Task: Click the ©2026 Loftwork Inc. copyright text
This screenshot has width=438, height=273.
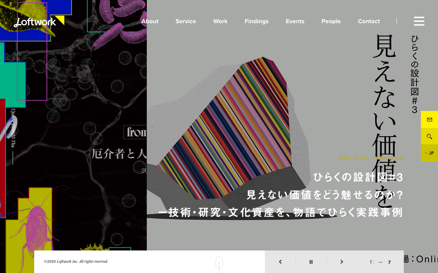Action: pyautogui.click(x=76, y=261)
